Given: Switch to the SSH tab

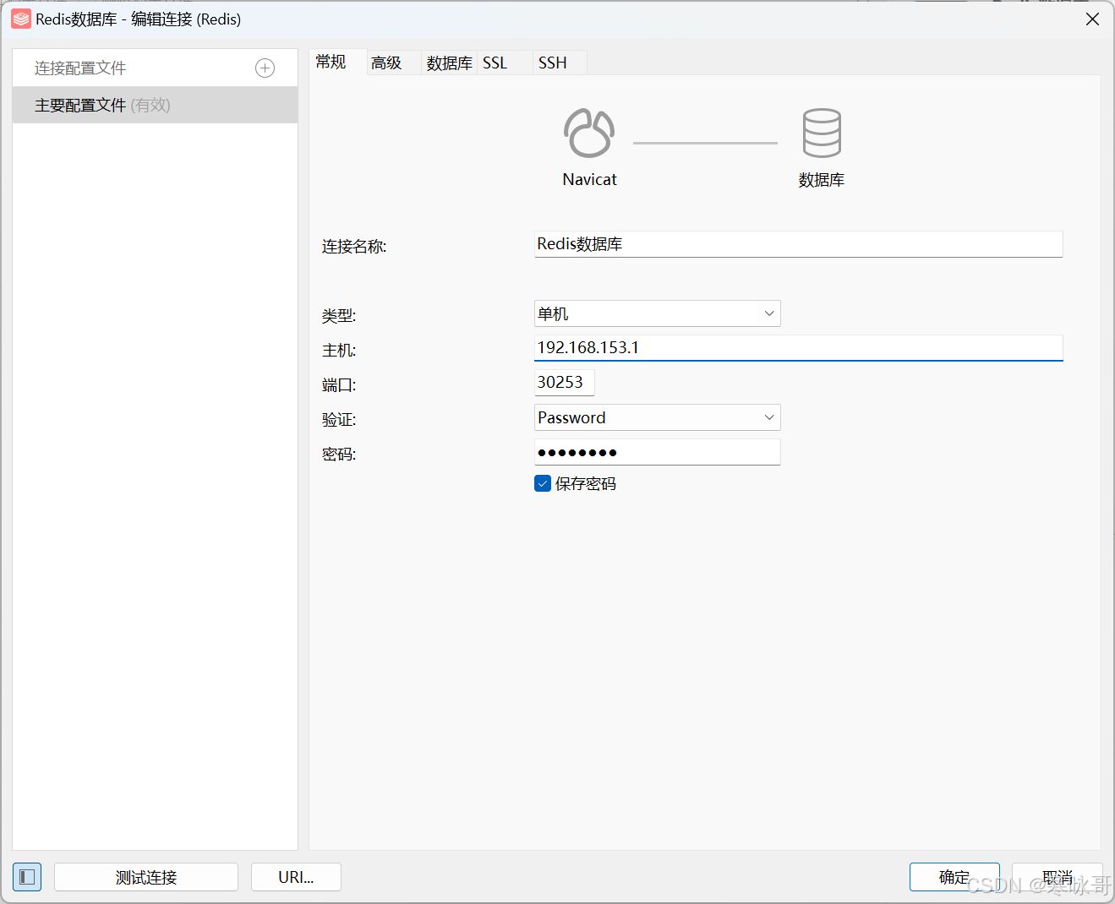Looking at the screenshot, I should (x=560, y=63).
